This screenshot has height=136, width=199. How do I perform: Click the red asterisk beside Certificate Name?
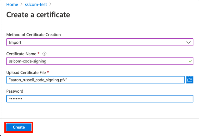(x=38, y=53)
